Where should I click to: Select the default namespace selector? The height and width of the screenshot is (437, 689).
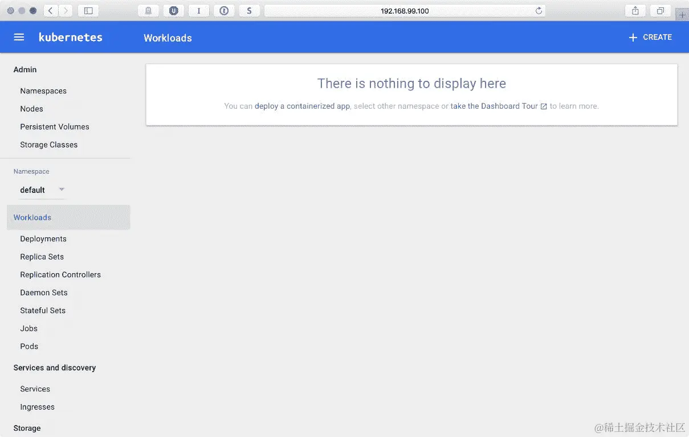(42, 190)
